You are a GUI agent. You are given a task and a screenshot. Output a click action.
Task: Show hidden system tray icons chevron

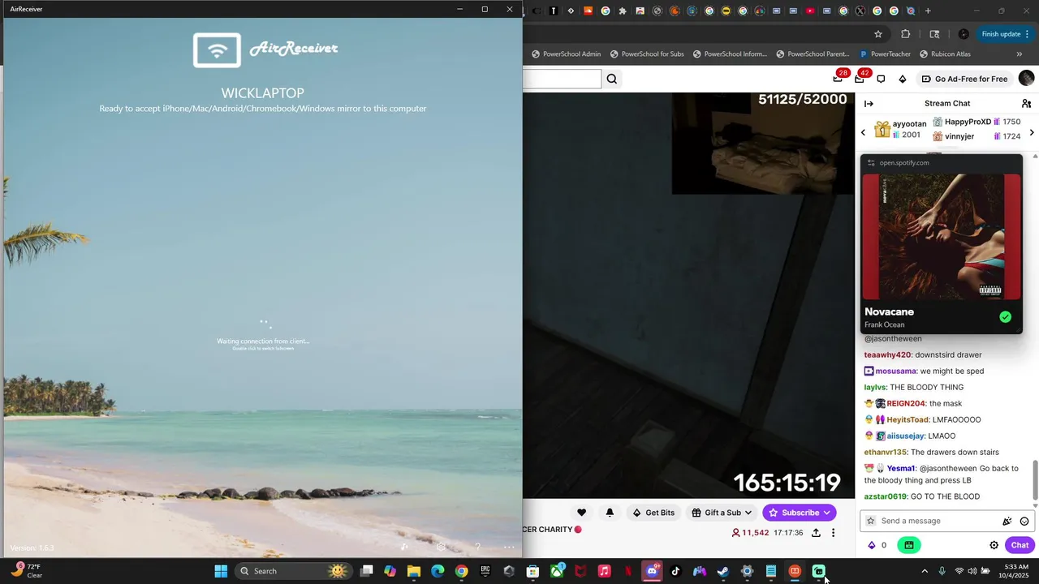pyautogui.click(x=924, y=571)
